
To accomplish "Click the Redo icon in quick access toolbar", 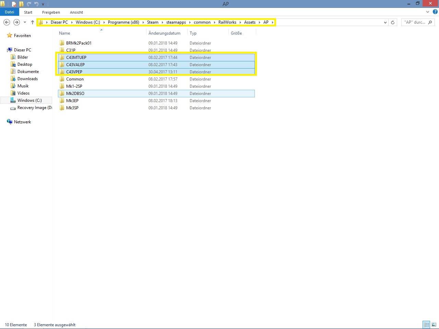I will click(29, 4).
